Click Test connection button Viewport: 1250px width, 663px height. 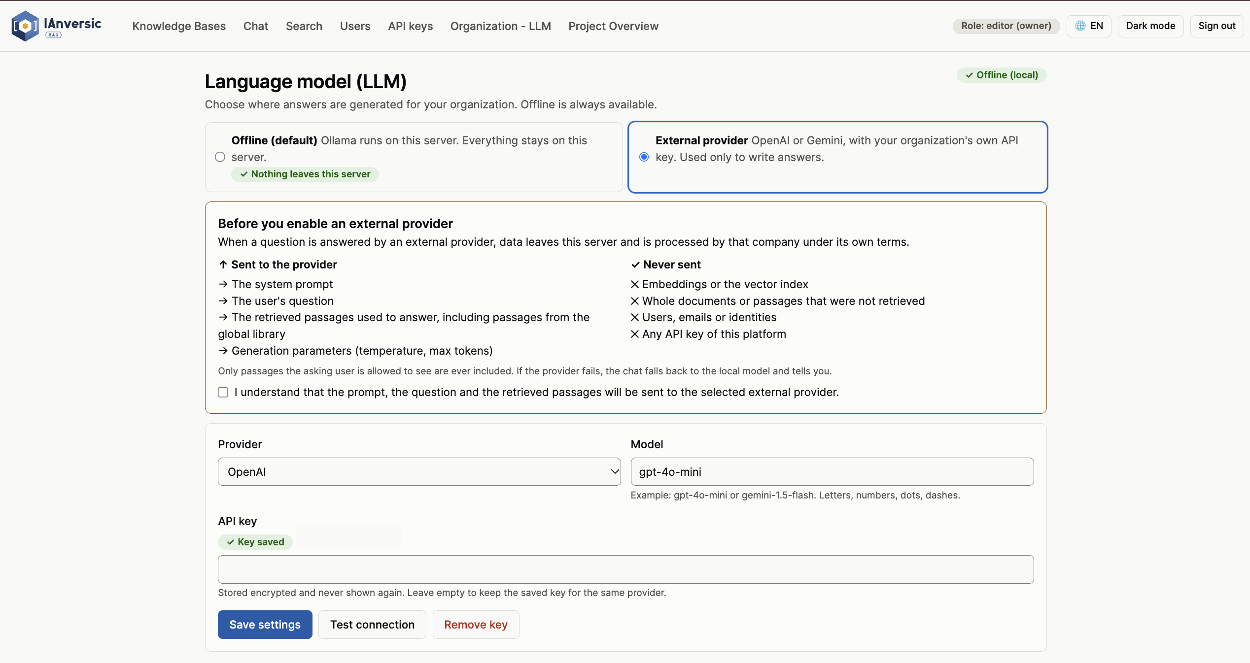point(372,625)
